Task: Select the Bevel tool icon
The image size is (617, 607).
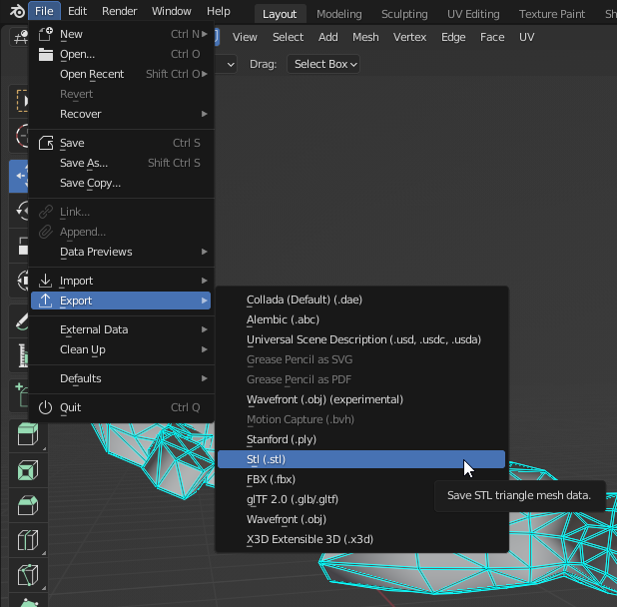Action: point(28,505)
